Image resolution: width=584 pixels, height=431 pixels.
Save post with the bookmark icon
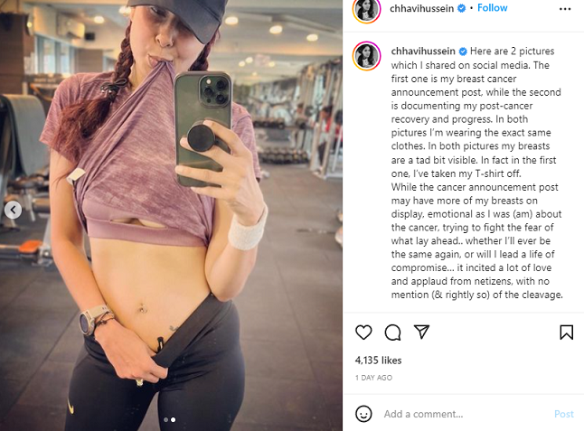(x=566, y=332)
